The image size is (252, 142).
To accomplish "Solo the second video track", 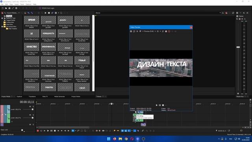I will pyautogui.click(x=33, y=115).
